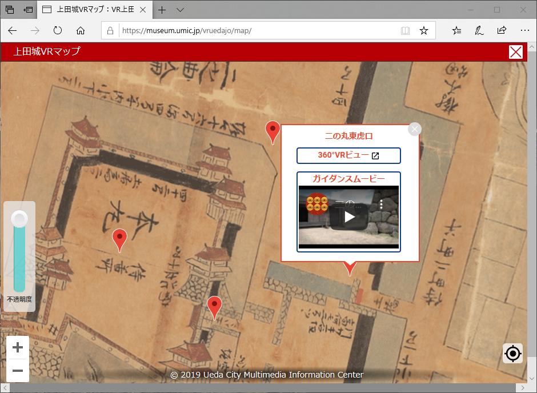
Task: Click the video channel's six-coin avatar
Action: (x=317, y=204)
